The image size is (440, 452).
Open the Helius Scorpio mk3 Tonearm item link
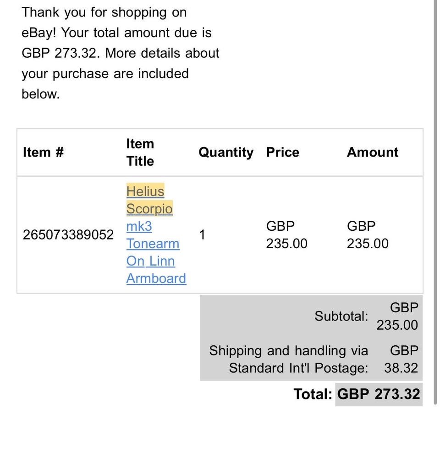156,234
